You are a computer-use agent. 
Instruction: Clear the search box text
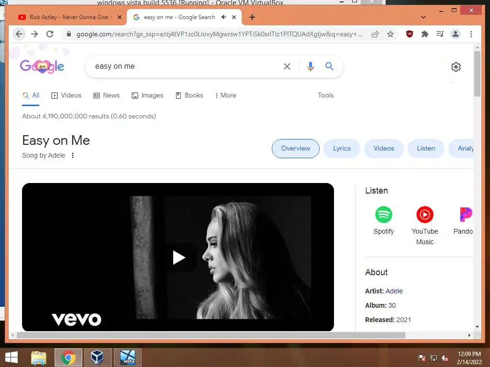(x=287, y=66)
